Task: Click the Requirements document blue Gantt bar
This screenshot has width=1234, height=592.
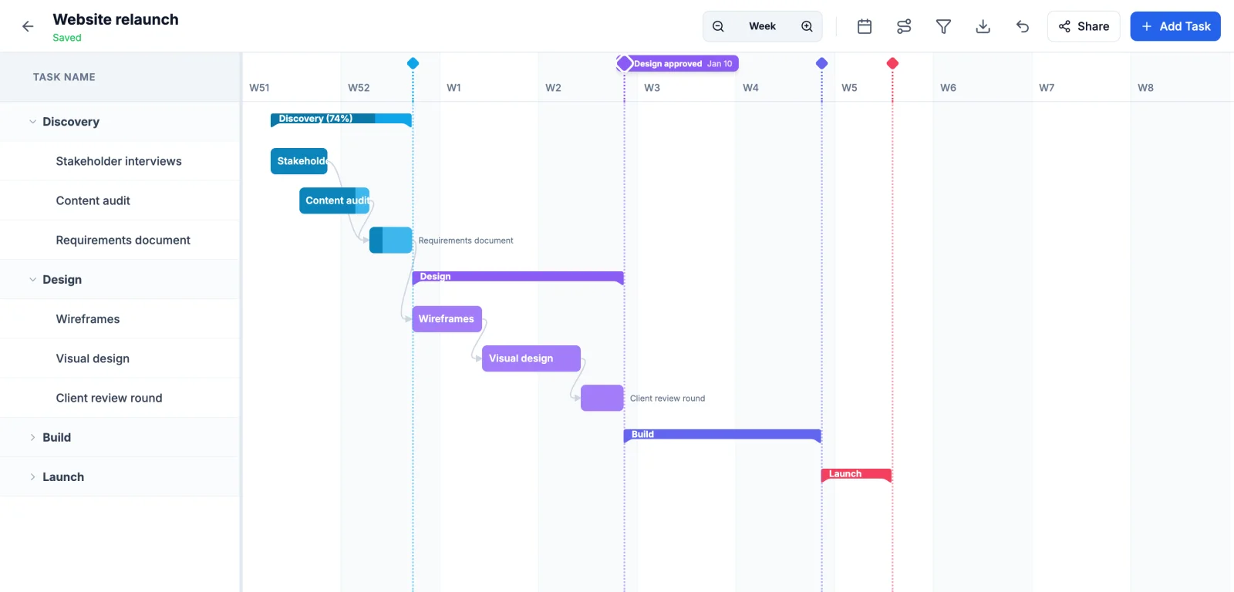Action: pos(391,240)
